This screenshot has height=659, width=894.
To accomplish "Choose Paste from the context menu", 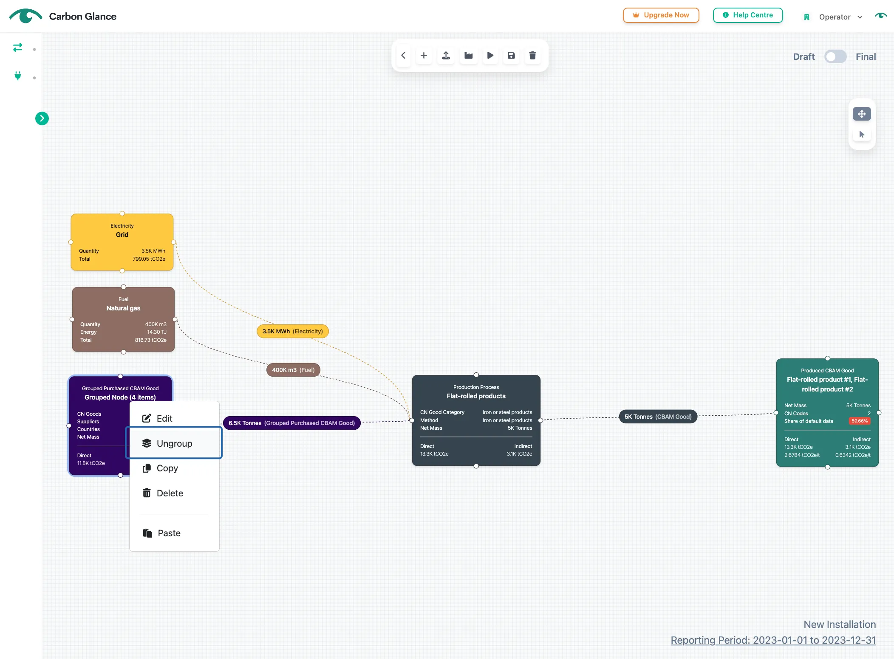I will tap(174, 533).
